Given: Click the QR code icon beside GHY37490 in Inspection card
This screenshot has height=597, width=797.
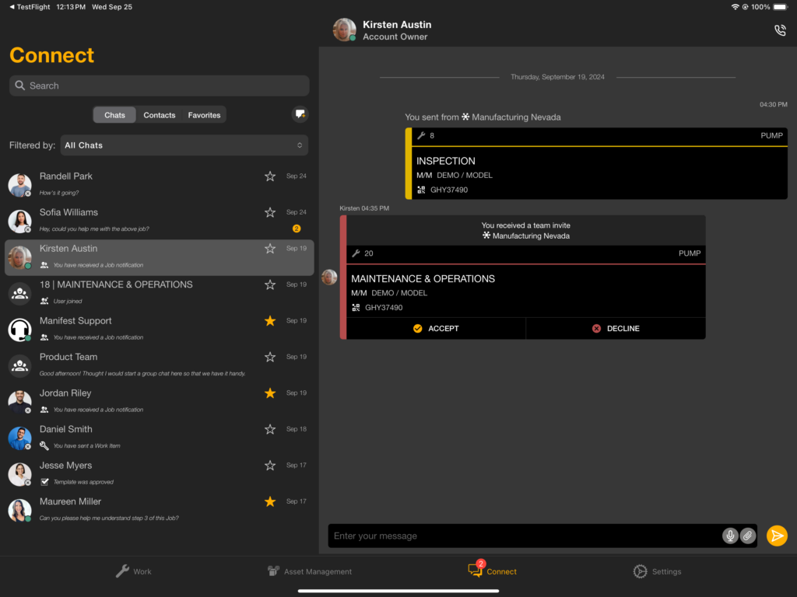Looking at the screenshot, I should (x=421, y=190).
